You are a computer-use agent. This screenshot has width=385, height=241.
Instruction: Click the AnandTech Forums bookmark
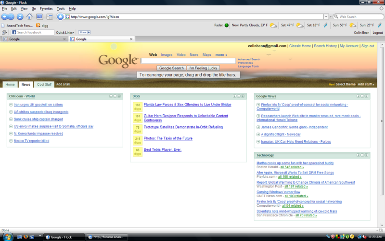pyautogui.click(x=17, y=26)
